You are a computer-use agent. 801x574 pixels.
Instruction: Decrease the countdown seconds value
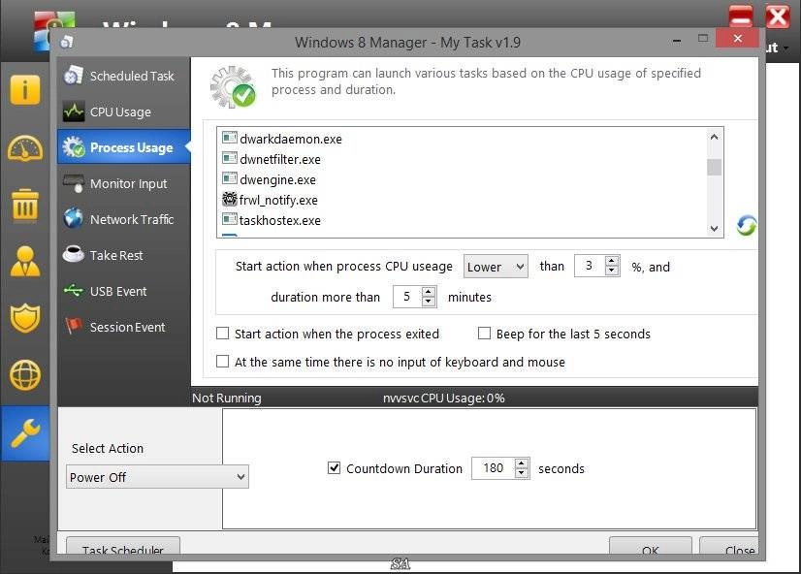pos(521,473)
